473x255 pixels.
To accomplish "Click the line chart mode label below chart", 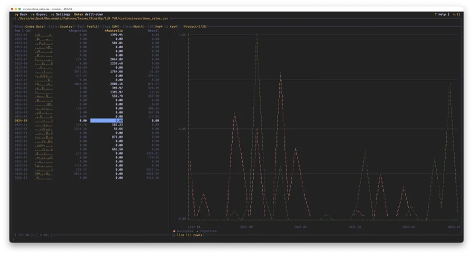I will (181, 235).
